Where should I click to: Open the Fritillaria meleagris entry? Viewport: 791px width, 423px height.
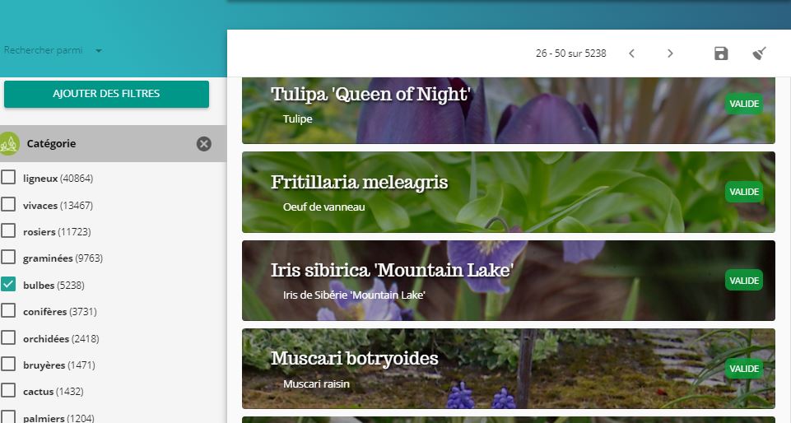point(509,192)
